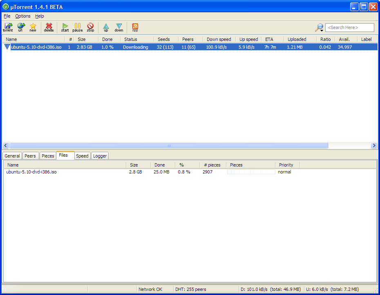
Task: Click the 32 (113) seeds value
Action: pos(165,47)
